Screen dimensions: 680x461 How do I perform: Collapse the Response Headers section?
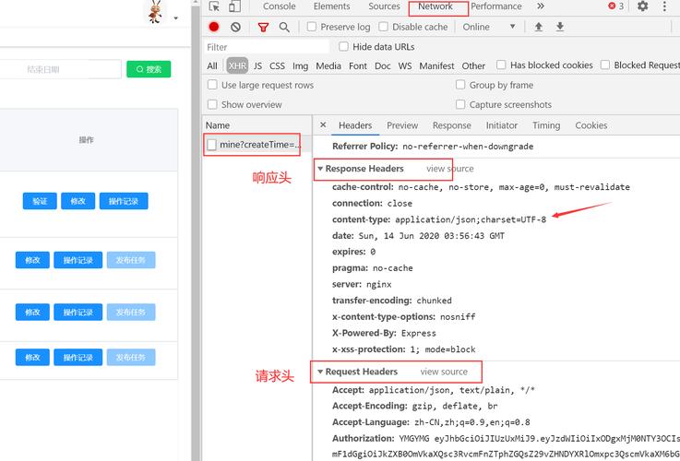320,169
